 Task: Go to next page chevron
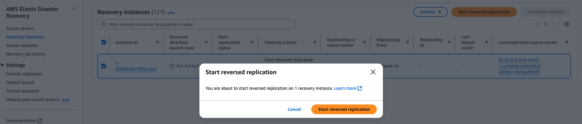pyautogui.click(x=554, y=24)
